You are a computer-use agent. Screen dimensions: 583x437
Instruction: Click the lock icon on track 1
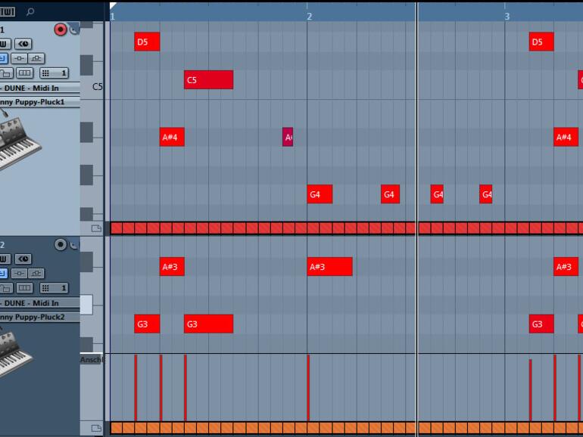(6, 73)
